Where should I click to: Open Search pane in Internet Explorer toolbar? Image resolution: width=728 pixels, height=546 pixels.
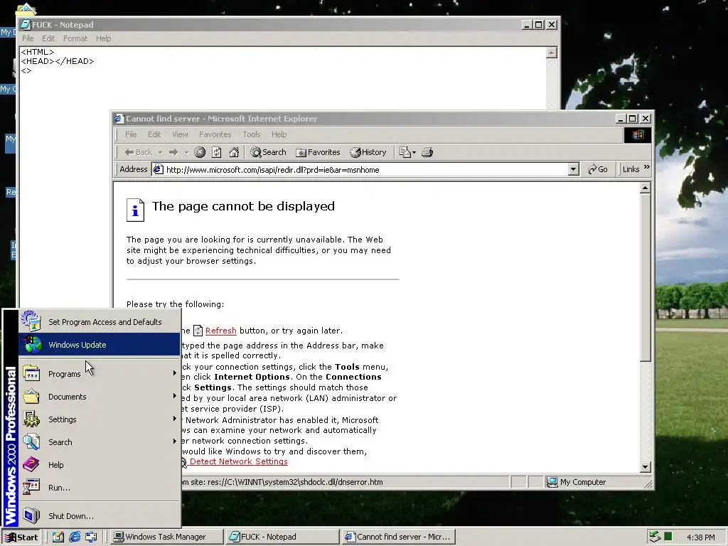(x=268, y=152)
